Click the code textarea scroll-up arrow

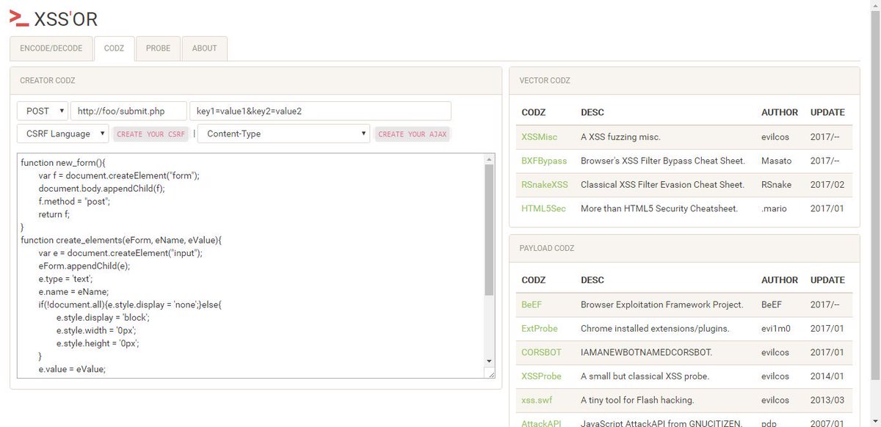(489, 158)
